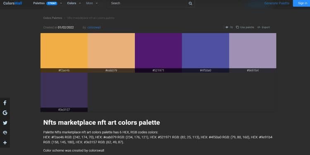Expand the Palettes dropdown arrow
The width and height of the screenshot is (310, 155).
point(61,3)
